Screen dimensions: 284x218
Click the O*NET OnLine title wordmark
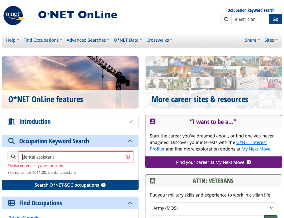pos(78,15)
